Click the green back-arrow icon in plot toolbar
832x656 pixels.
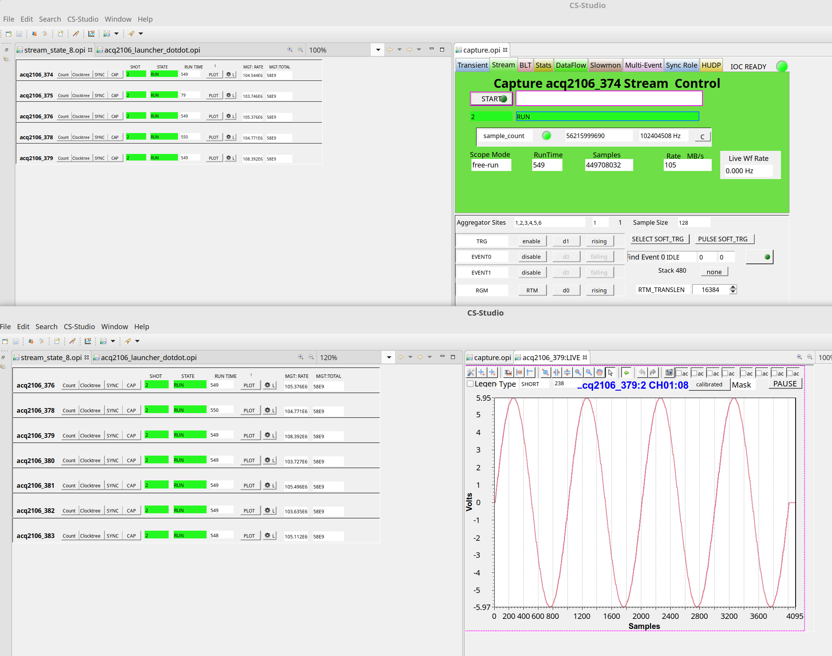(x=626, y=372)
